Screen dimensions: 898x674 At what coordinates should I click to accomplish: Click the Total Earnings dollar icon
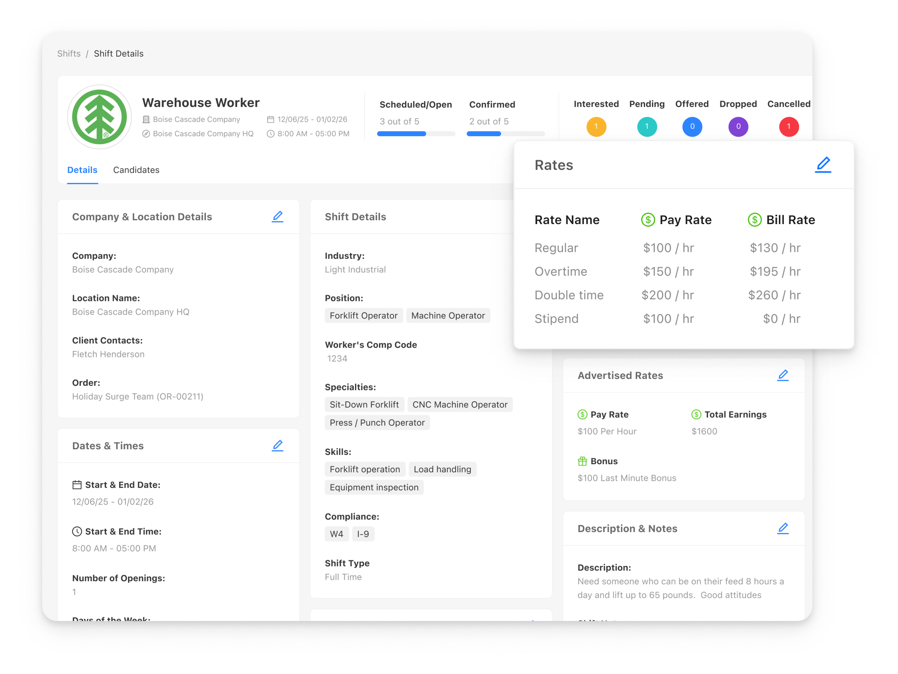(696, 414)
